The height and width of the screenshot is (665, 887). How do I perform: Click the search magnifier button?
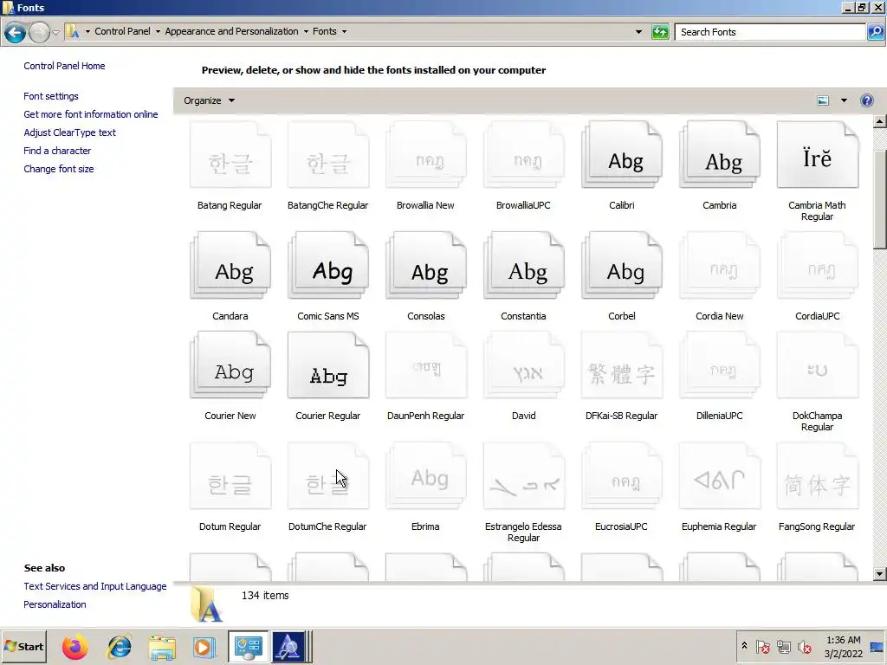point(875,32)
